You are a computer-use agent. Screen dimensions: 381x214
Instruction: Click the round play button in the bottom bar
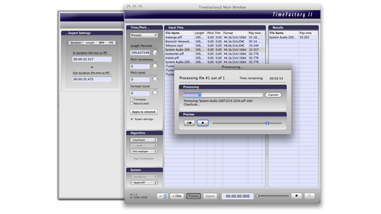coord(309,196)
